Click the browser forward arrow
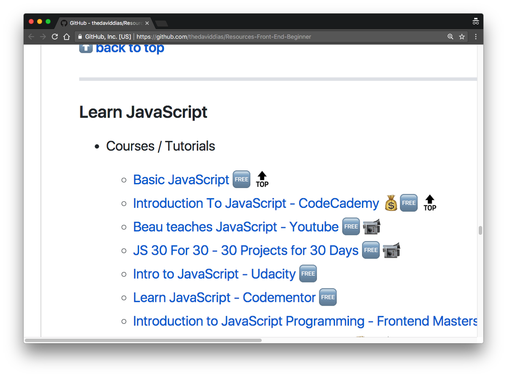The height and width of the screenshot is (377, 507). pos(43,37)
